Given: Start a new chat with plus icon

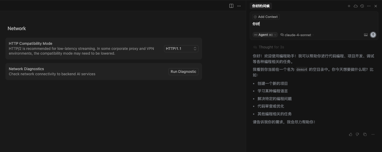Looking at the screenshot, I should 349,6.
